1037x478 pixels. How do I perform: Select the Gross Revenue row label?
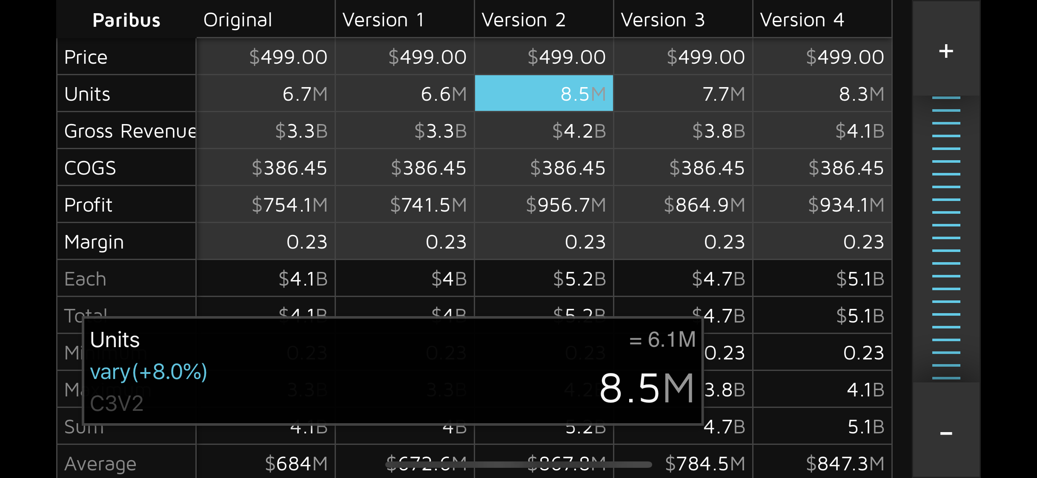click(x=126, y=131)
